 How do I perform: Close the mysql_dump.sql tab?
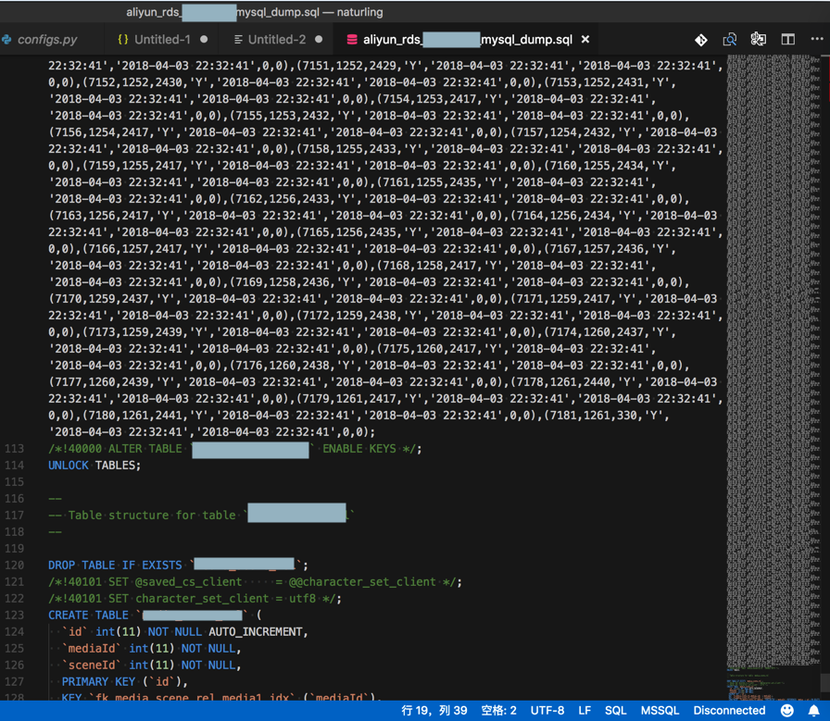click(585, 39)
